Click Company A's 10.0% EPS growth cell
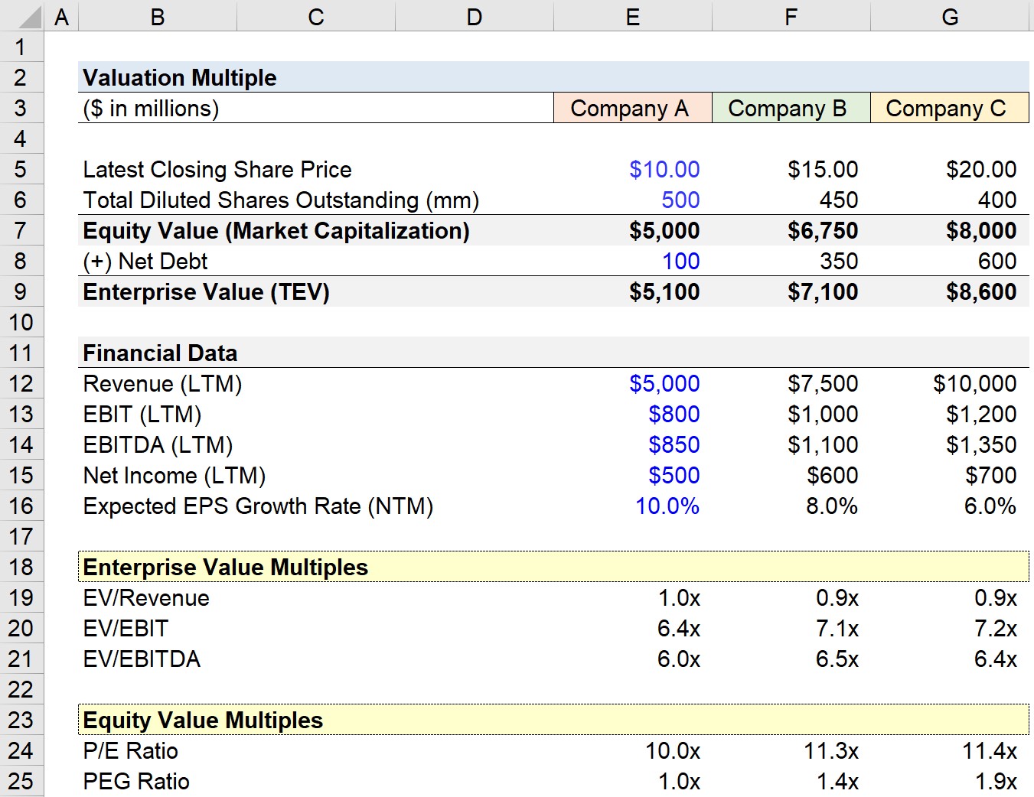The height and width of the screenshot is (797, 1034). tap(667, 506)
